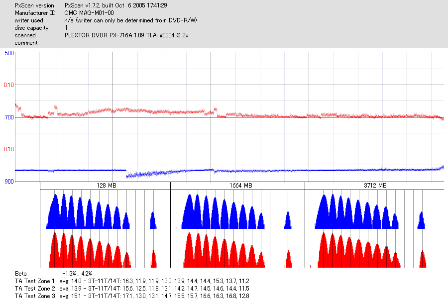The height and width of the screenshot is (302, 448).
Task: Select the PxScan version text line
Action: click(91, 5)
